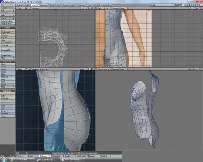Open current object dropdown at top right
This screenshot has width=203, height=162.
pyautogui.click(x=162, y=5)
